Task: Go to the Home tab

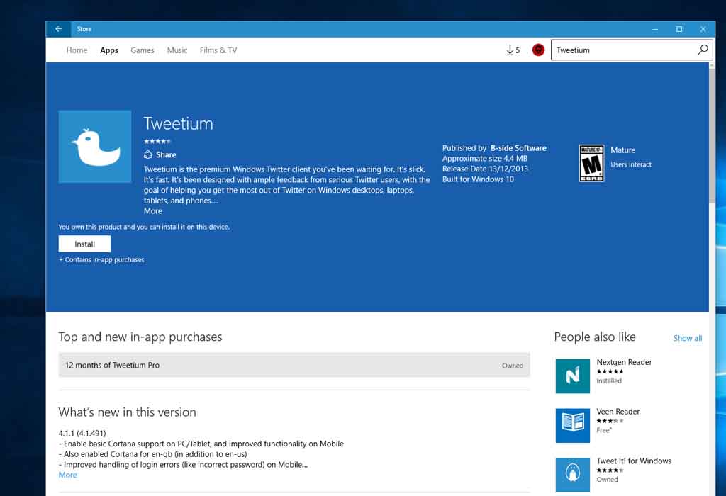Action: click(x=77, y=50)
